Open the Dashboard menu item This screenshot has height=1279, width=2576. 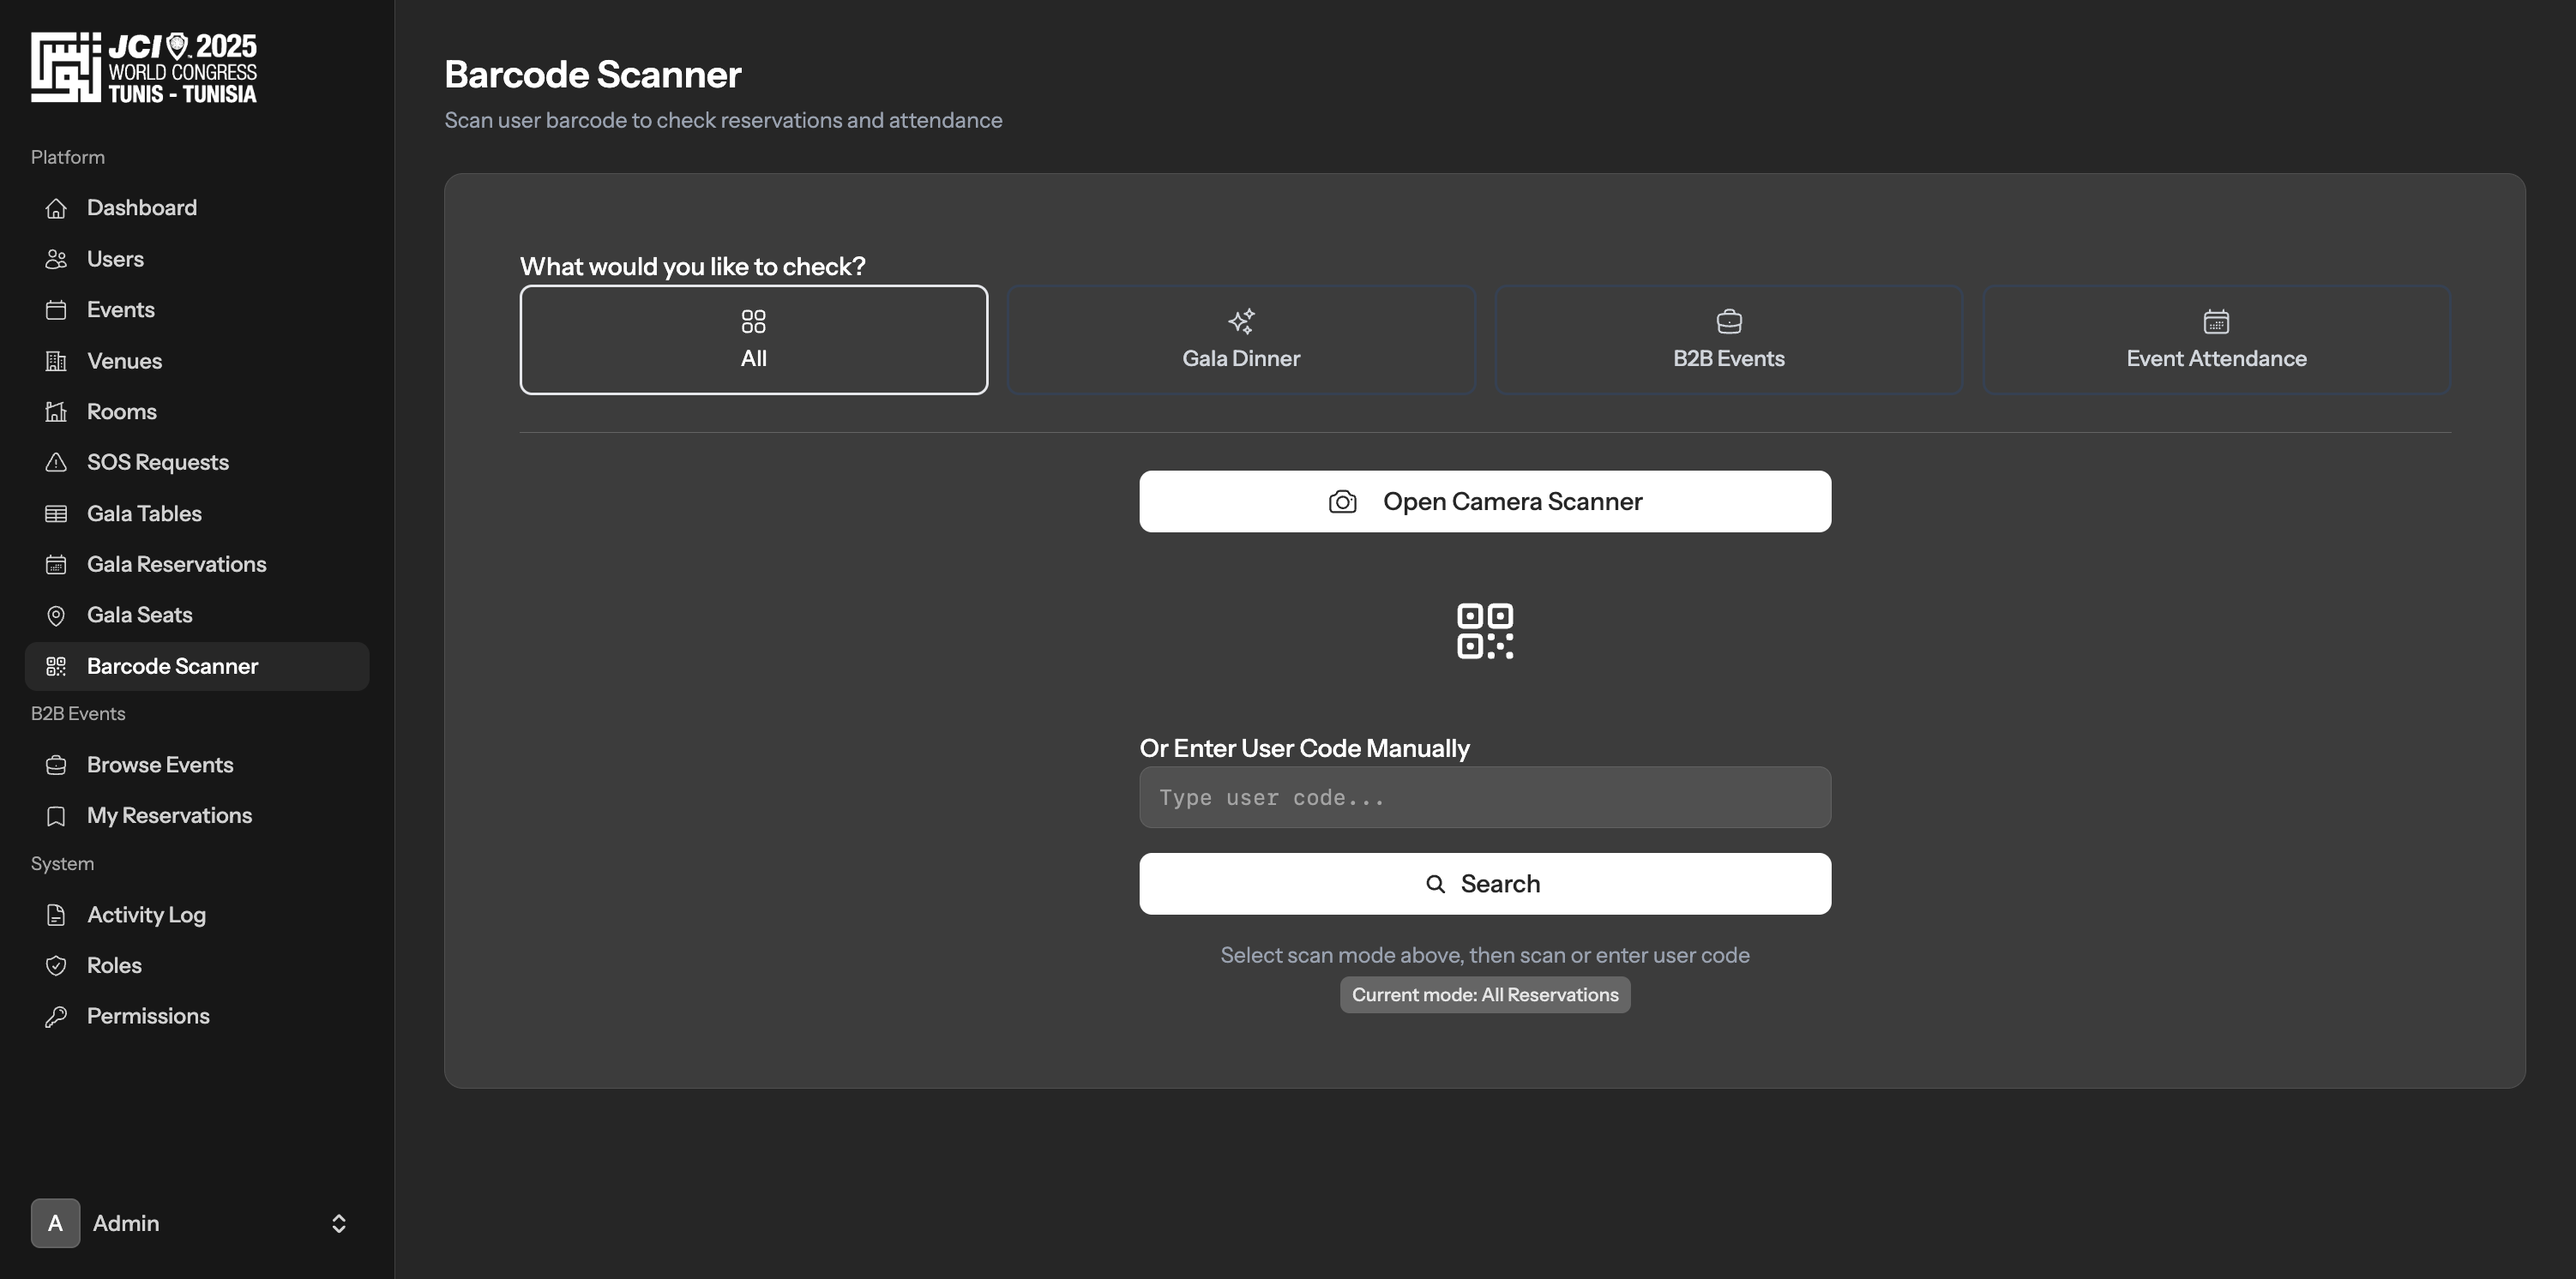pos(197,208)
